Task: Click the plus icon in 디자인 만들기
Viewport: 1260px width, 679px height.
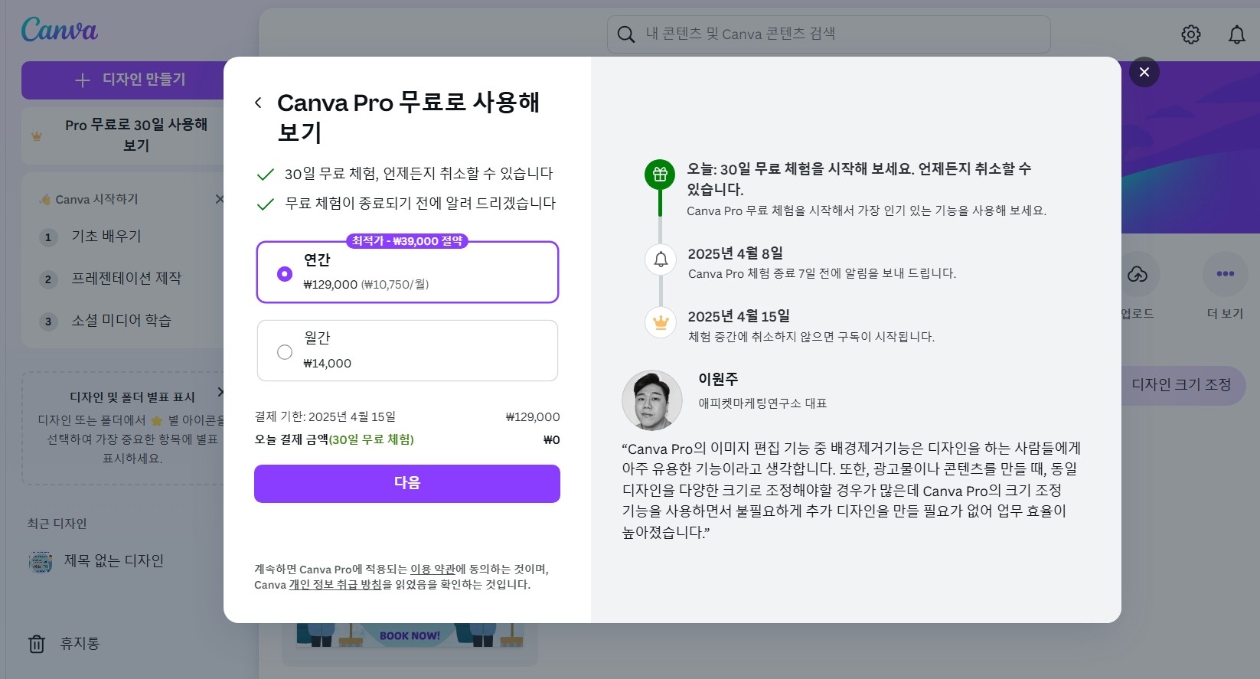Action: [83, 80]
